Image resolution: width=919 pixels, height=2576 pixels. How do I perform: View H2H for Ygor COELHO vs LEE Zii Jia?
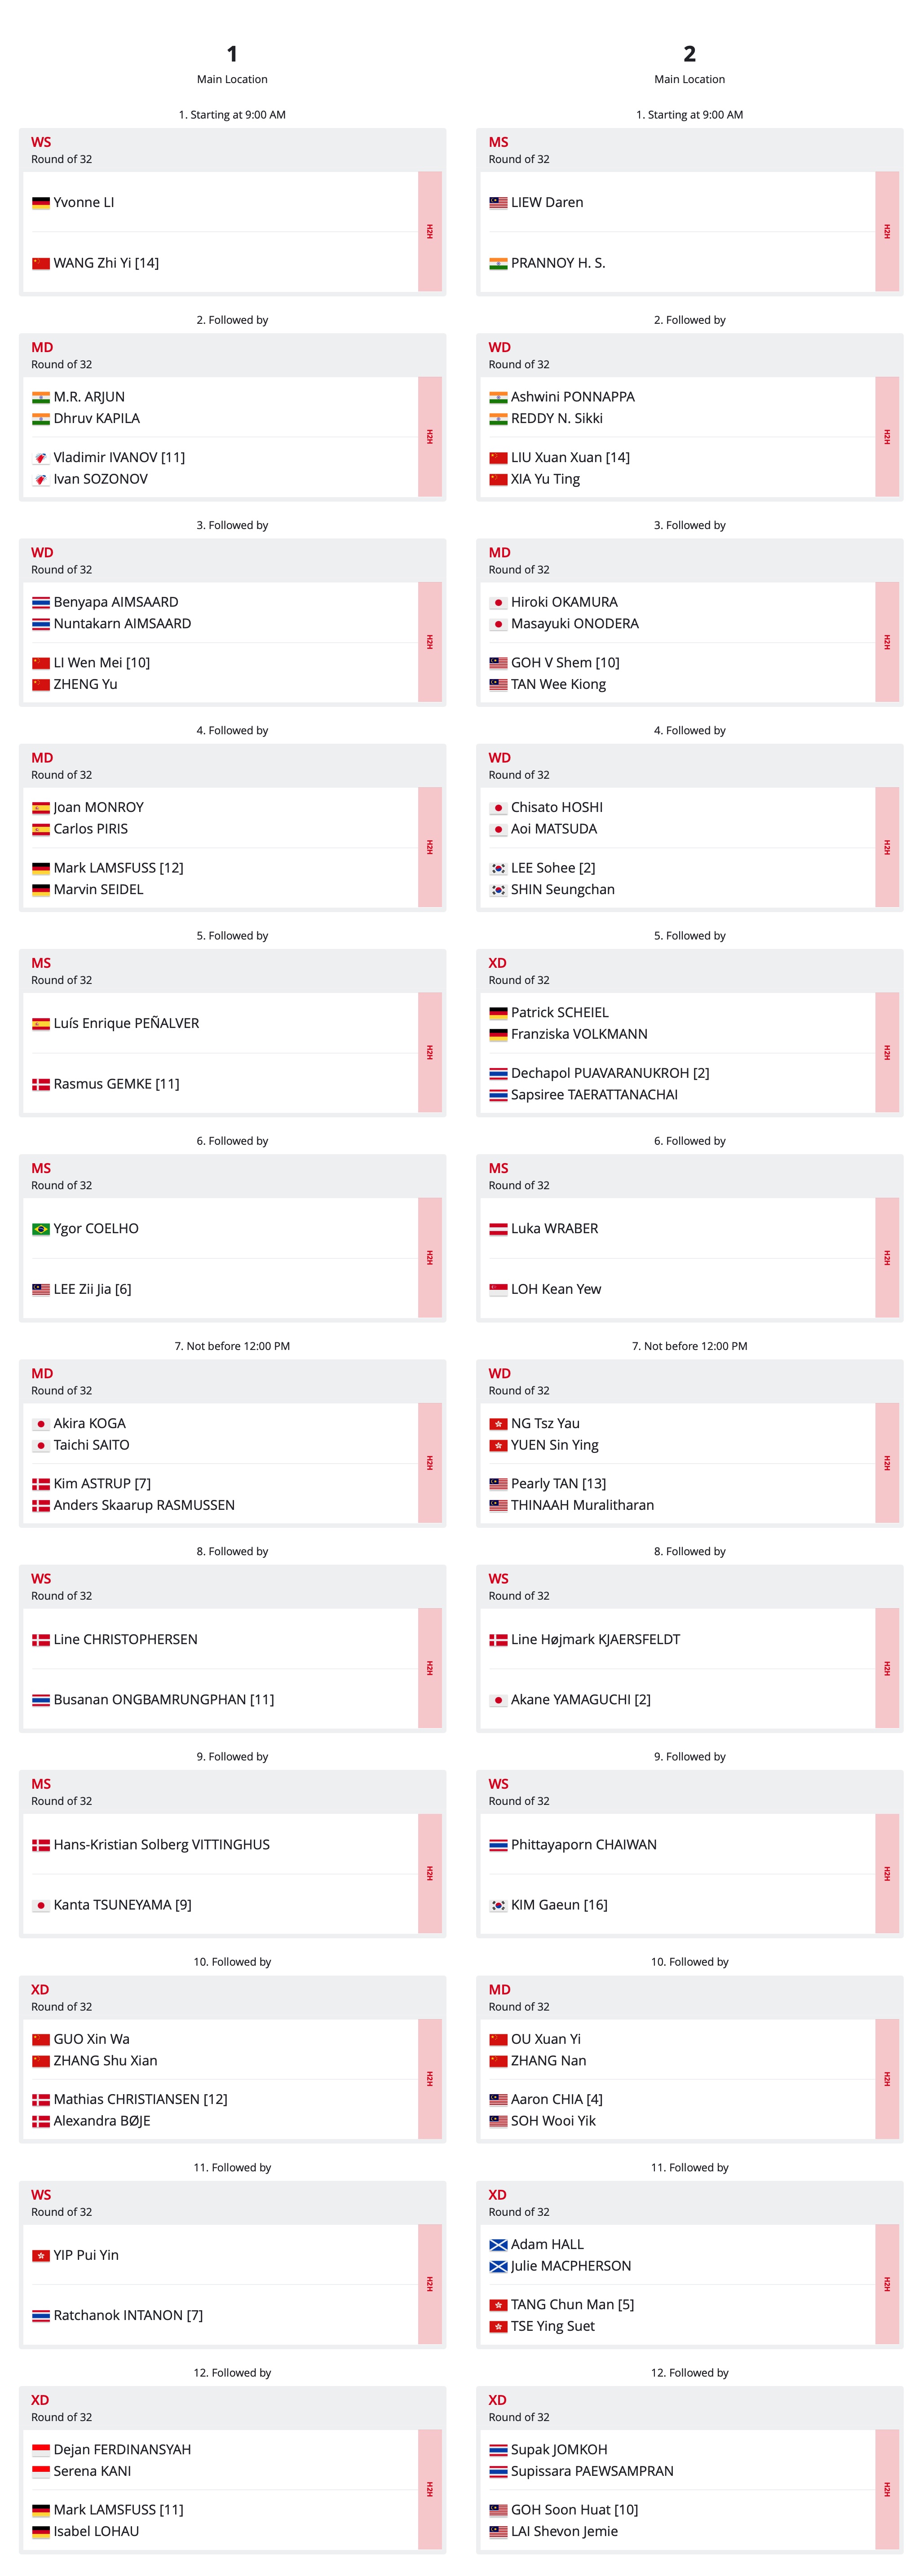[430, 1258]
